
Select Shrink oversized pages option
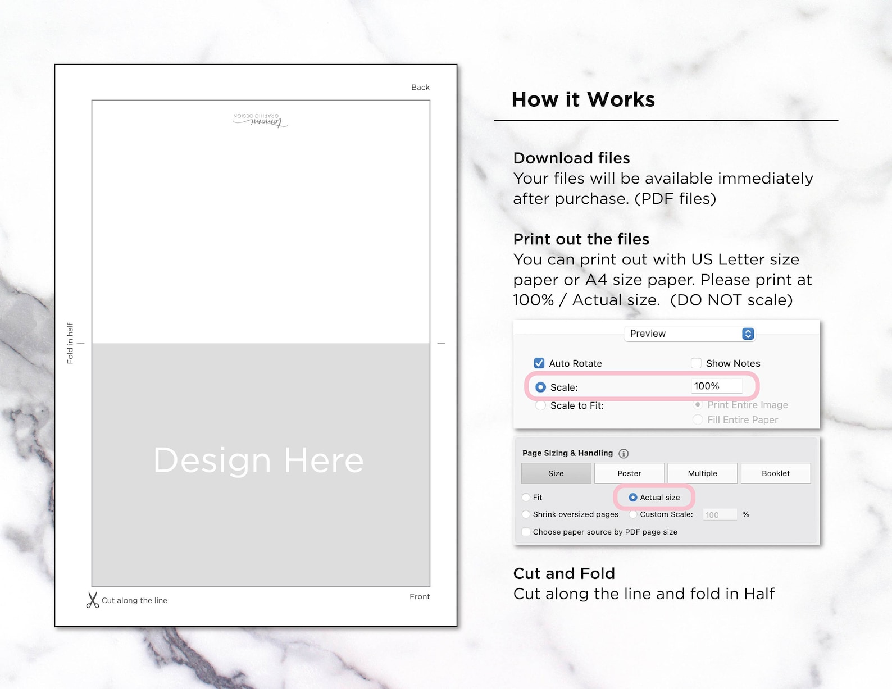coord(526,514)
